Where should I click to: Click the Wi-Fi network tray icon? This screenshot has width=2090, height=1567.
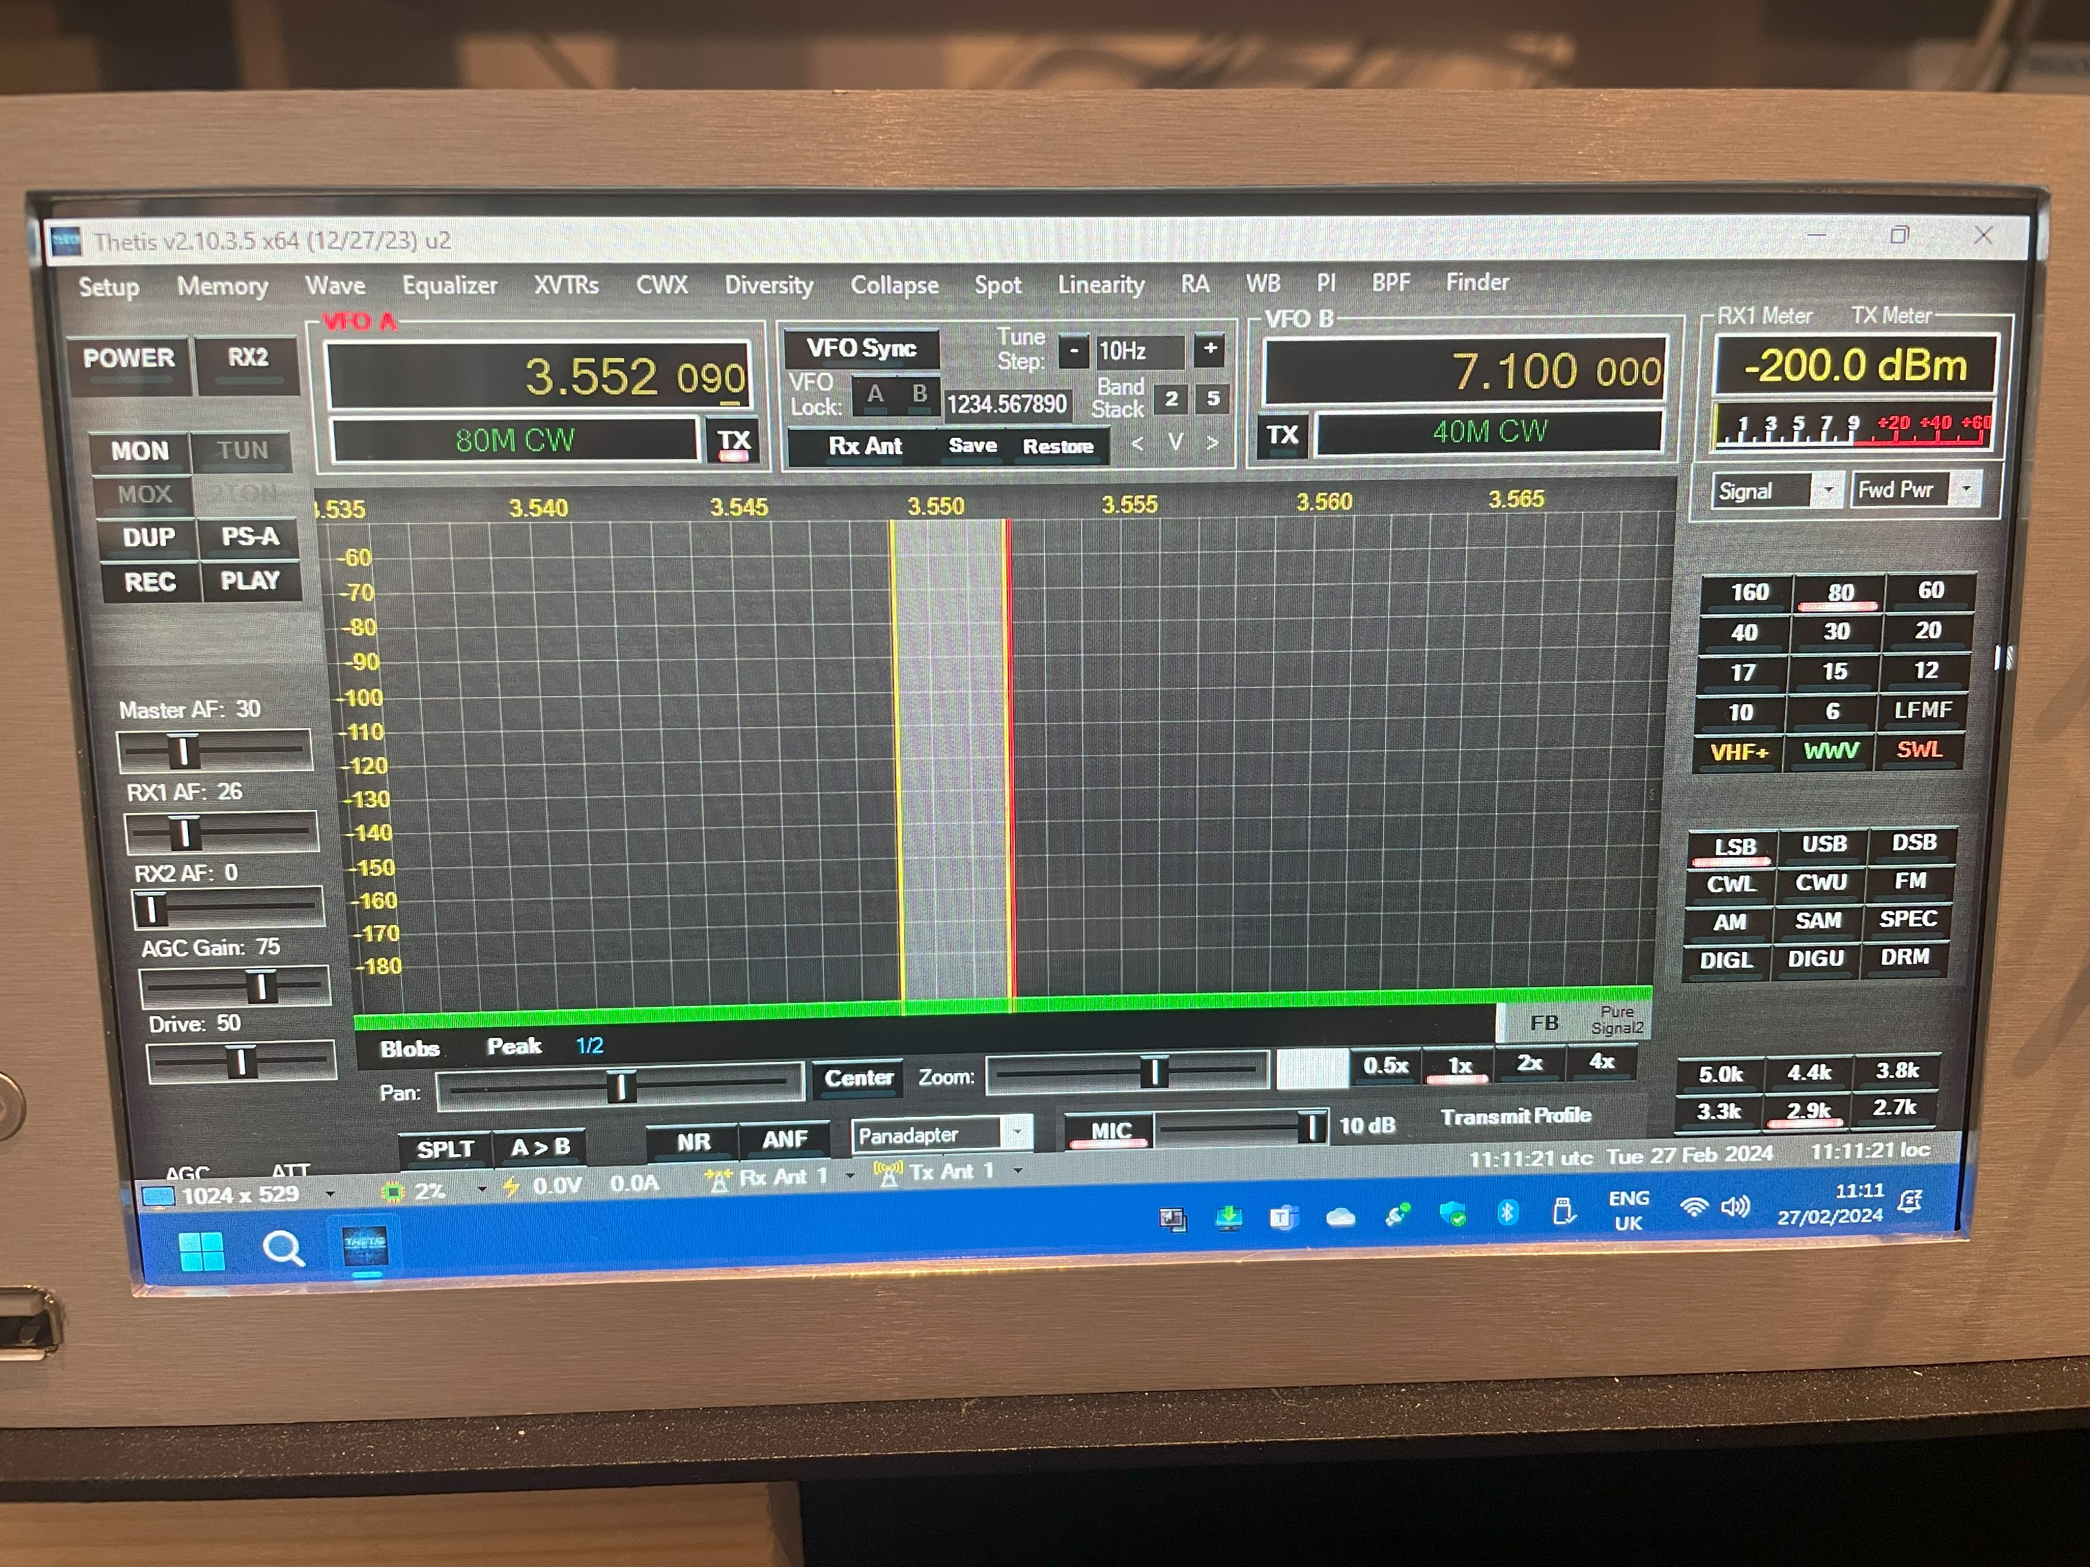[1694, 1208]
